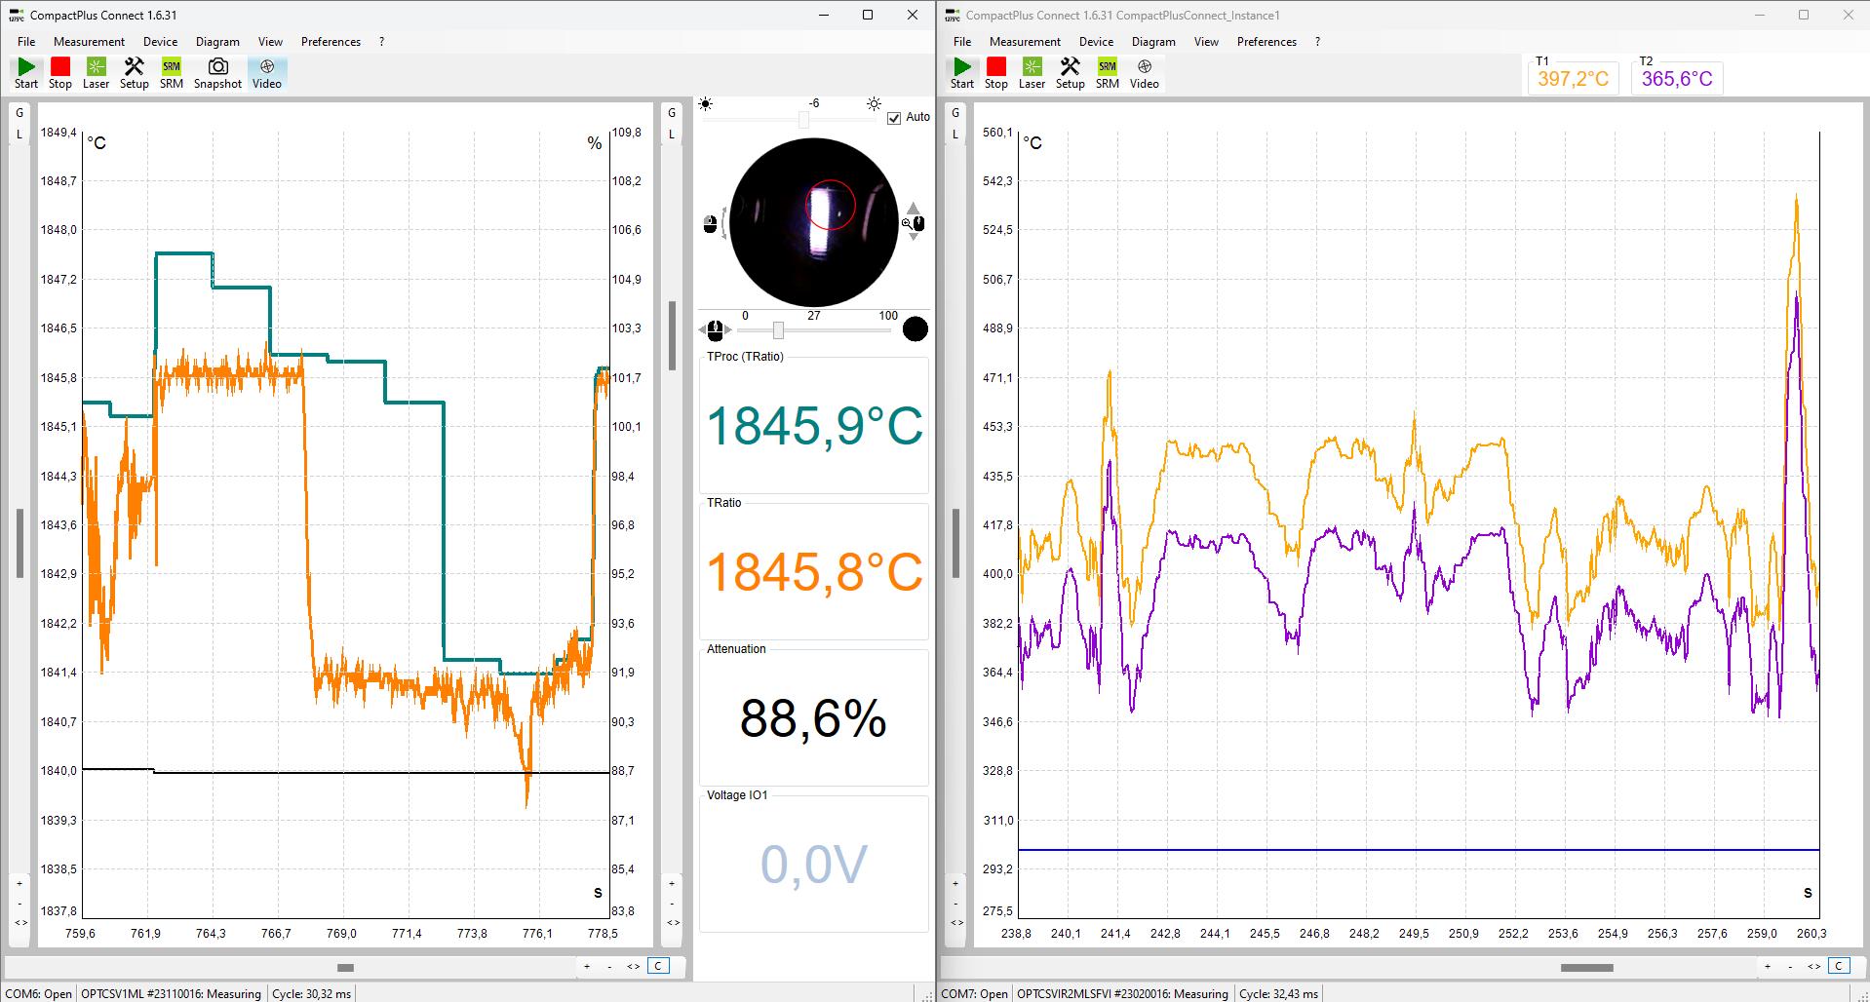Activate the Laser in the left window
The height and width of the screenshot is (1002, 1870).
click(x=96, y=69)
